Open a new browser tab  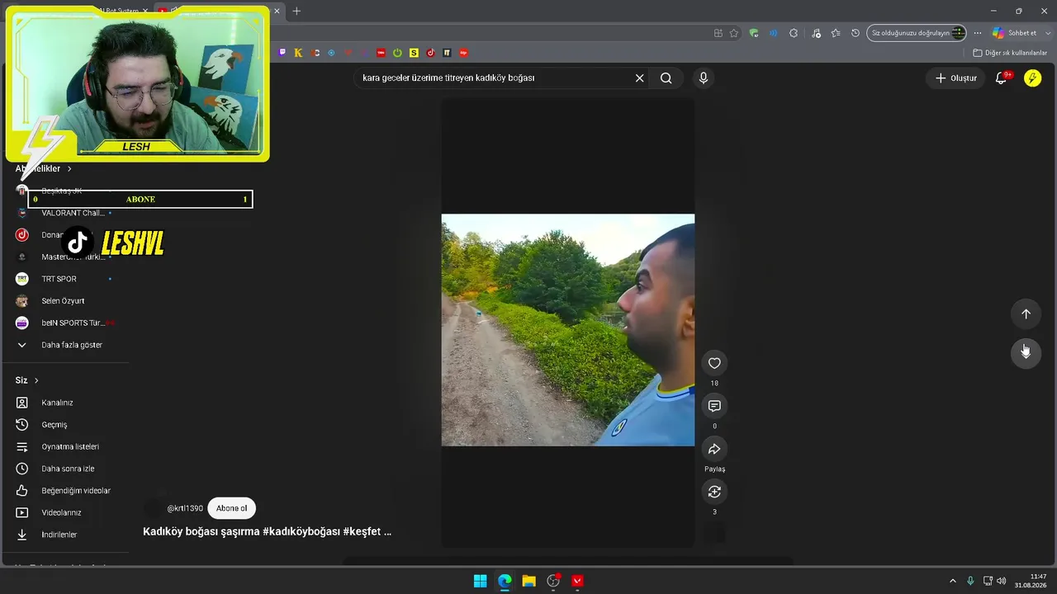(296, 11)
